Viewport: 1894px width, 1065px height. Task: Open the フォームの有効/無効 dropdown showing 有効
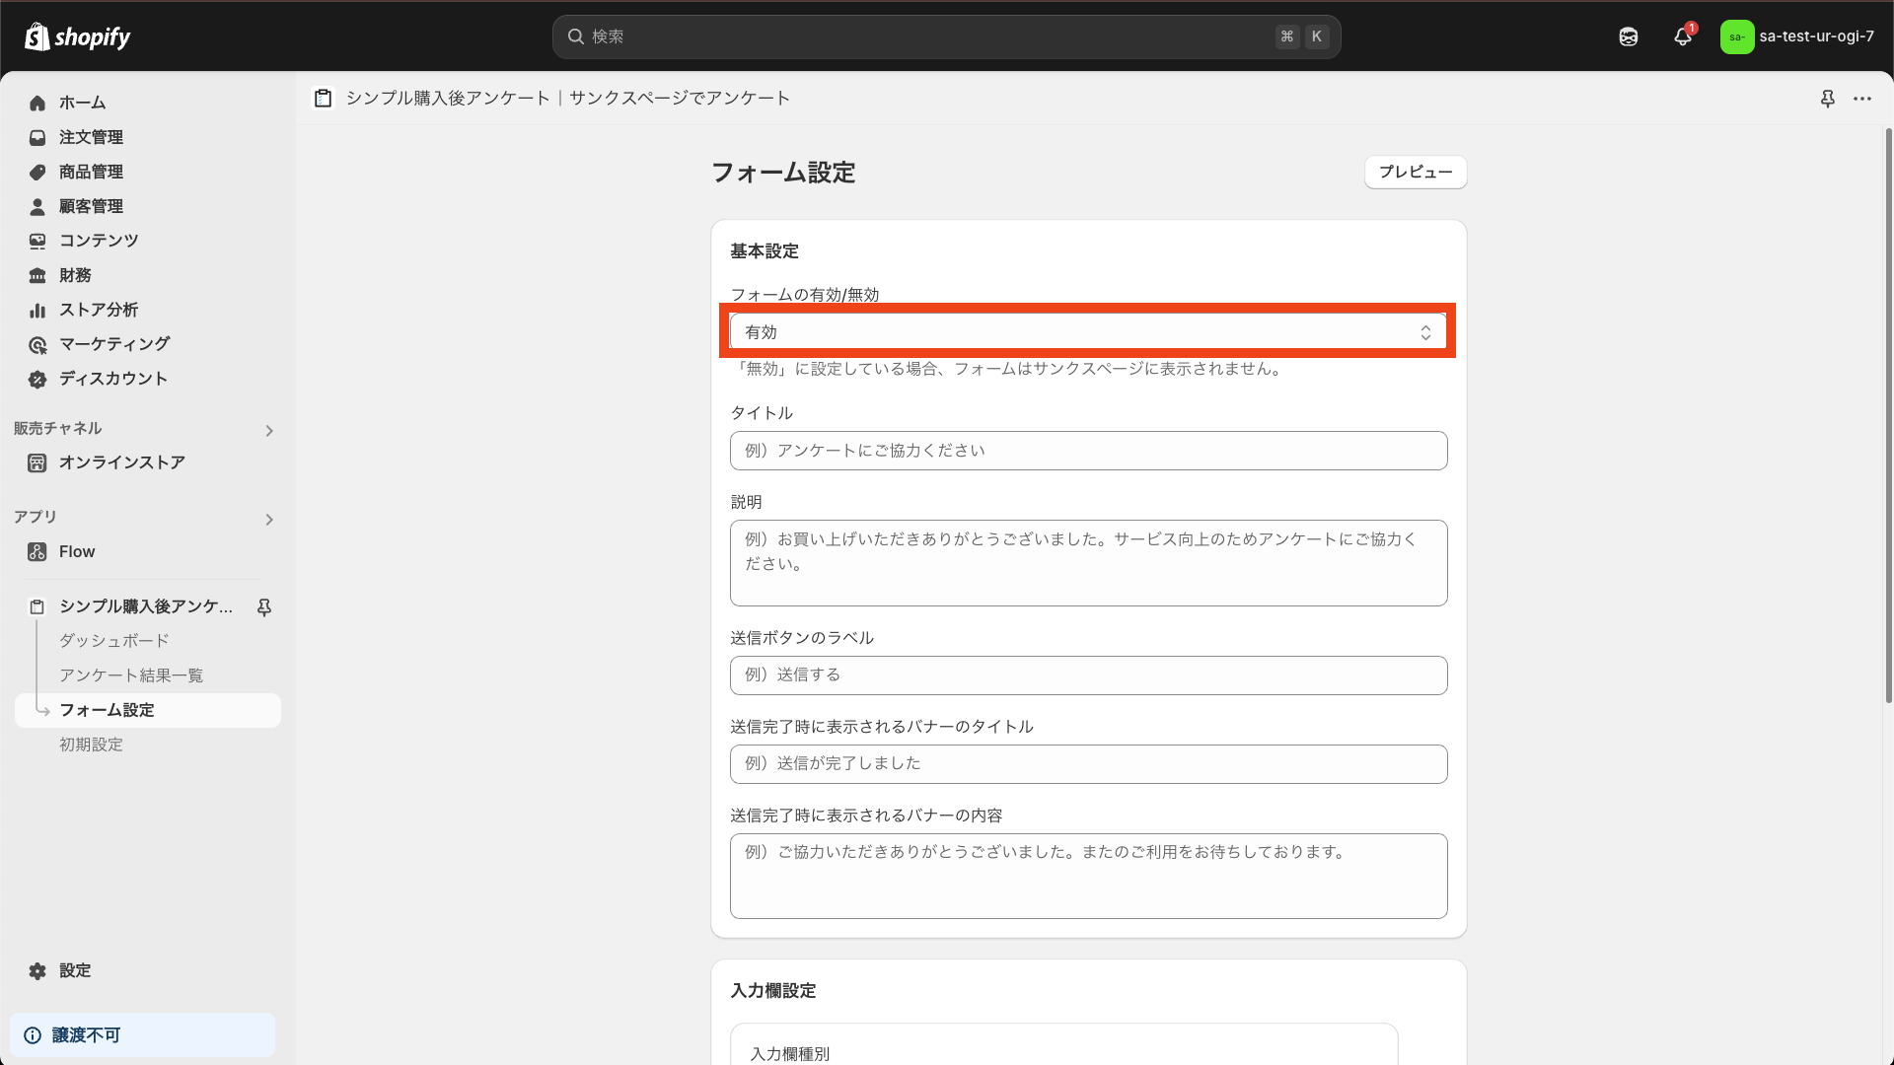pos(1088,331)
